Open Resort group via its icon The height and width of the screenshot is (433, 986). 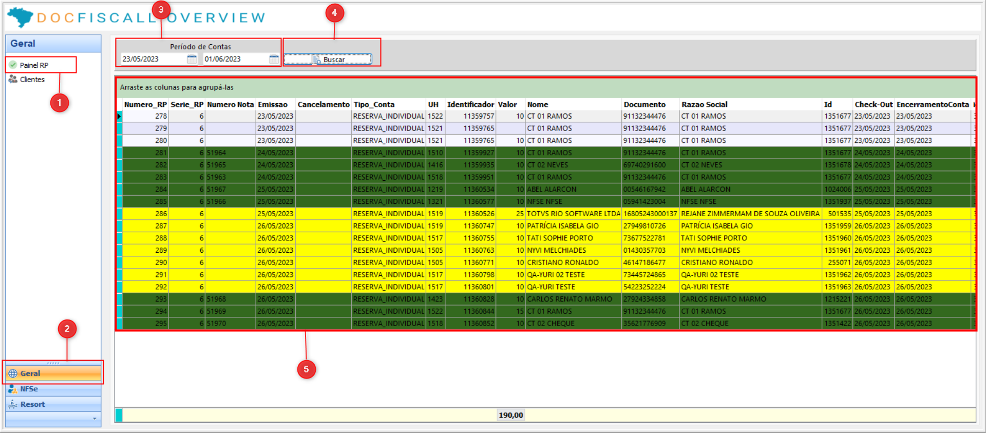13,404
